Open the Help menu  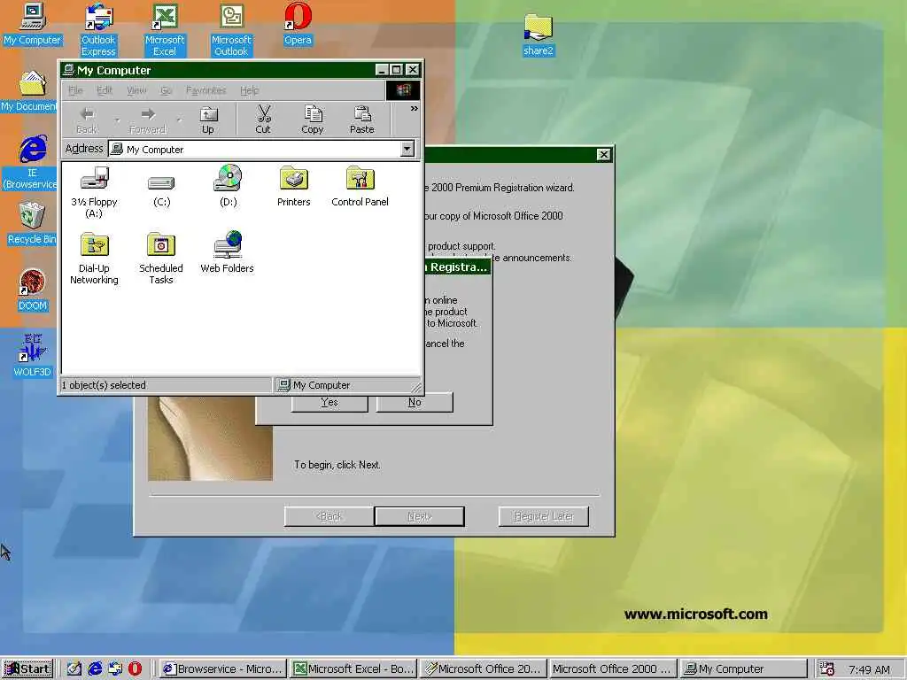coord(249,90)
